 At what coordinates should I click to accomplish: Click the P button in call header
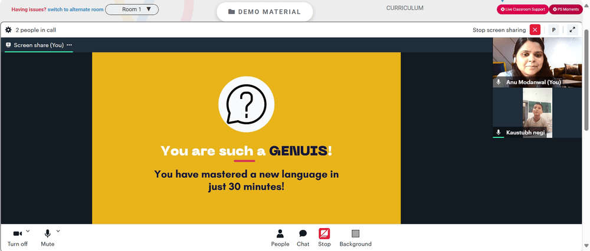click(553, 29)
